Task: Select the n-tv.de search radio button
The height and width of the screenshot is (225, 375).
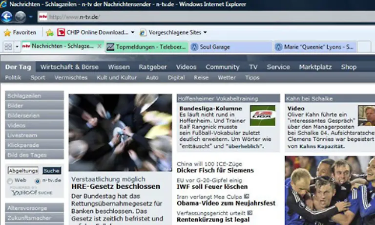Action: [37, 181]
